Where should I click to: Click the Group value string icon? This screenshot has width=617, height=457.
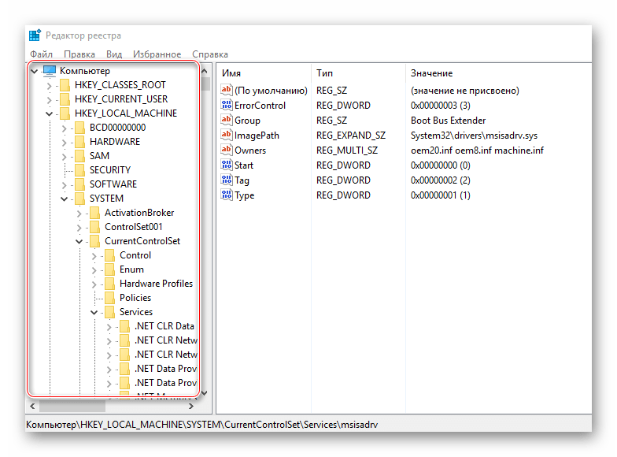point(227,121)
